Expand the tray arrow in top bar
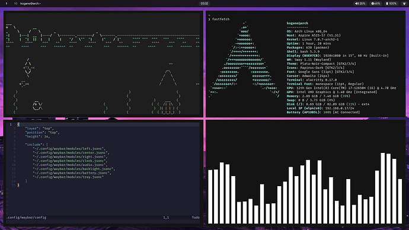This screenshot has width=409, height=230. [404, 4]
